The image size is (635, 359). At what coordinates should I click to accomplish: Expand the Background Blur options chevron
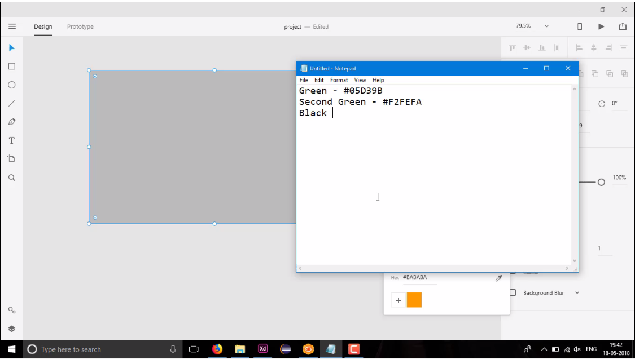[577, 292]
